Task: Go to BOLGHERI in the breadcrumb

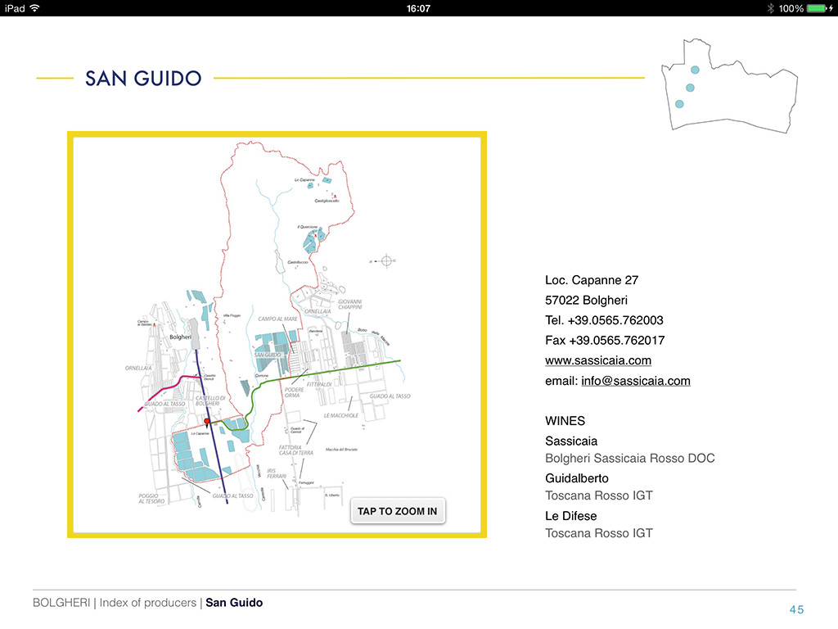Action: pyautogui.click(x=61, y=603)
